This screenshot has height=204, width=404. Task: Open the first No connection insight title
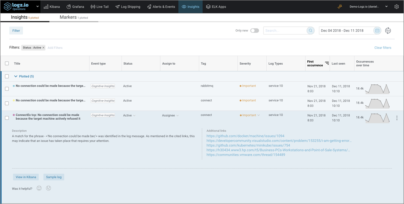click(x=50, y=86)
